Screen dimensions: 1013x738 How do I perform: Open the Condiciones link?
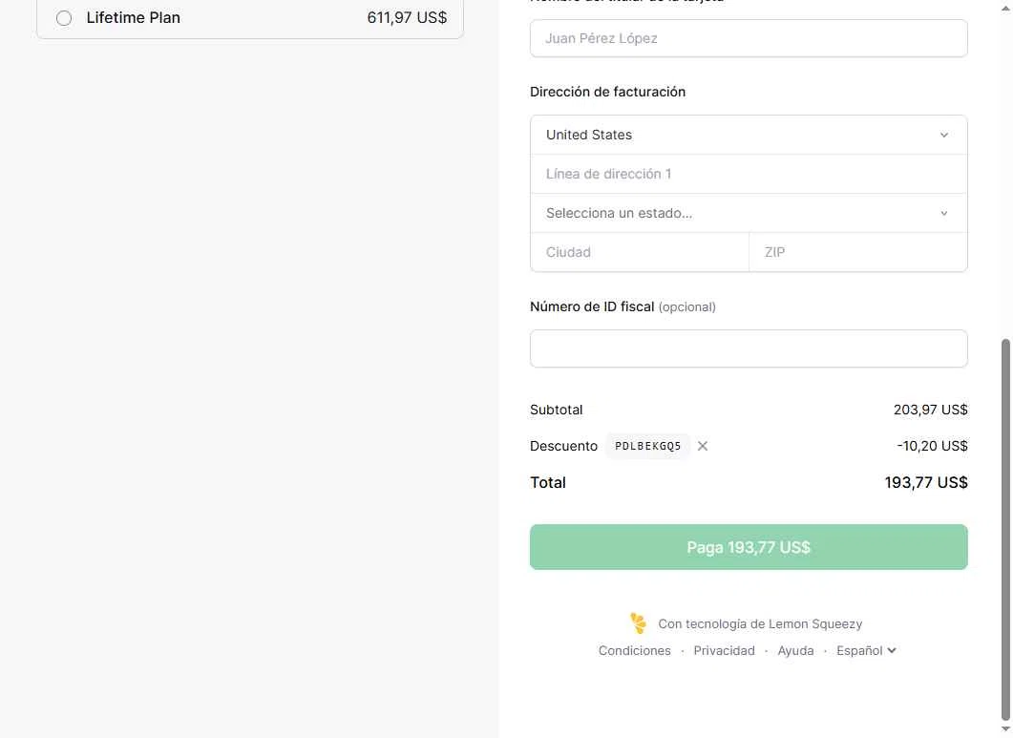pyautogui.click(x=634, y=650)
